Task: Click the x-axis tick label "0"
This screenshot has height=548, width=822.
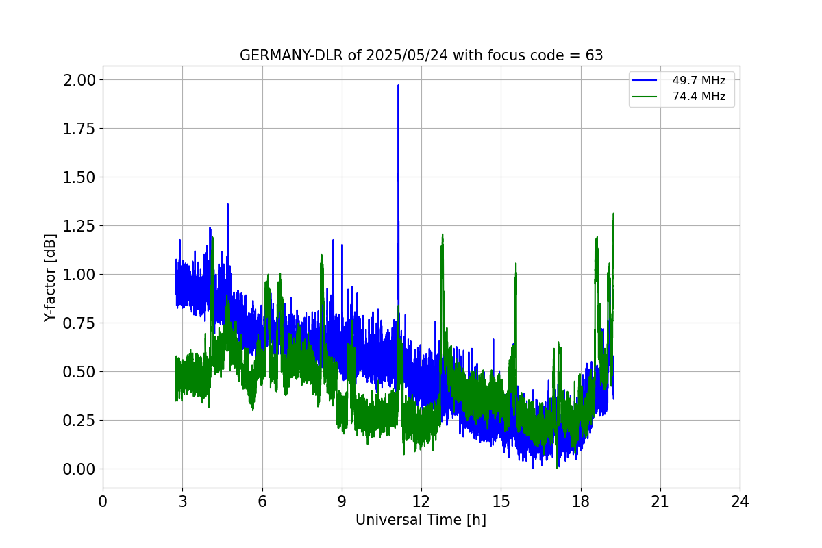Action: tap(103, 501)
